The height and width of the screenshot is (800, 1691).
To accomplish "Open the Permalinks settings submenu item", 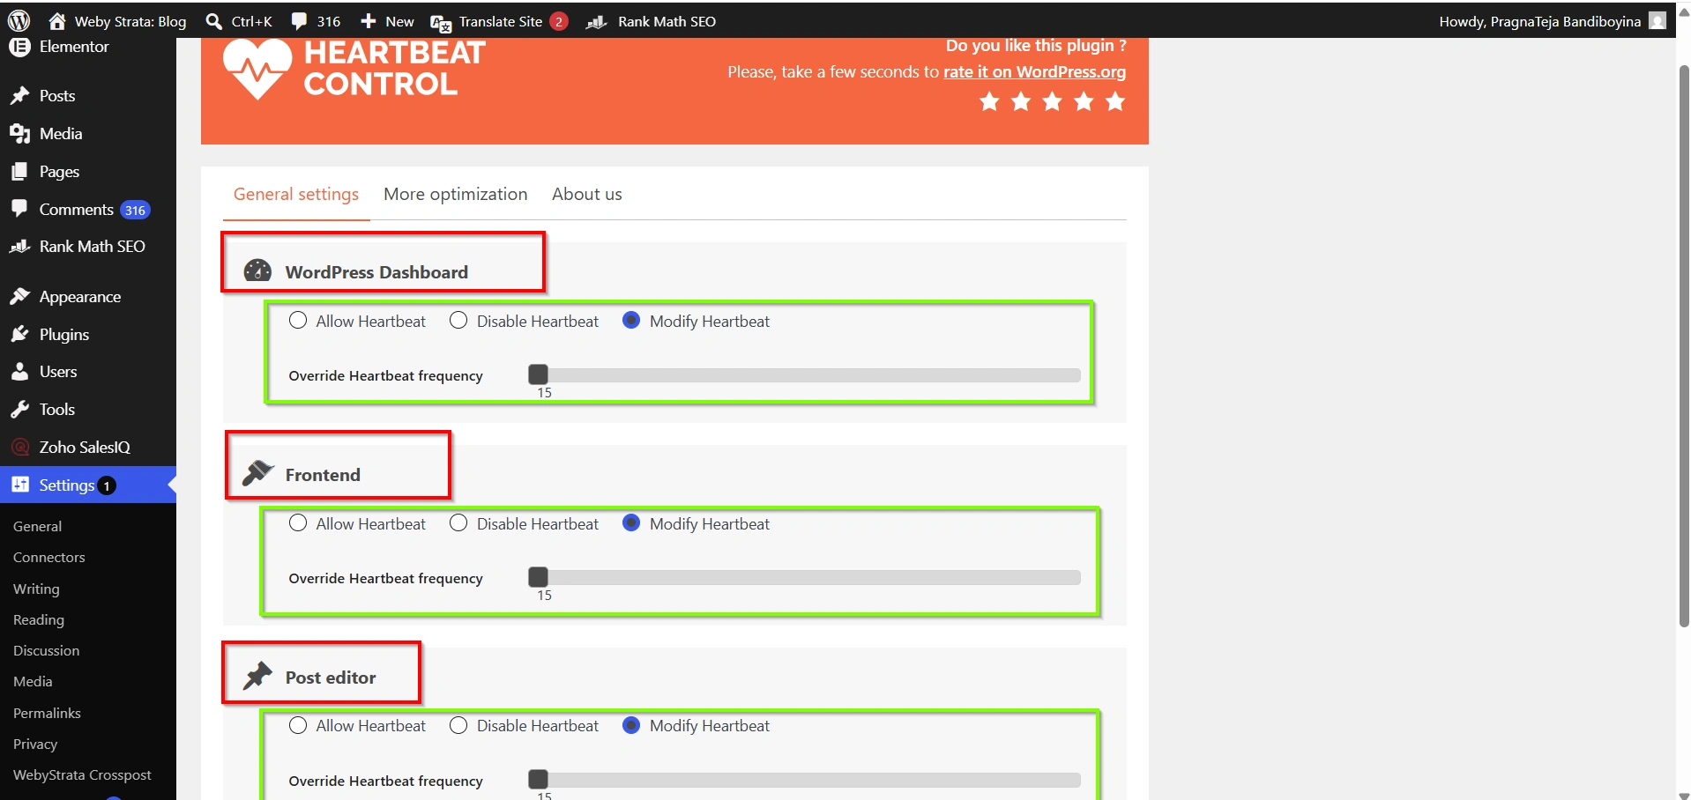I will coord(47,713).
